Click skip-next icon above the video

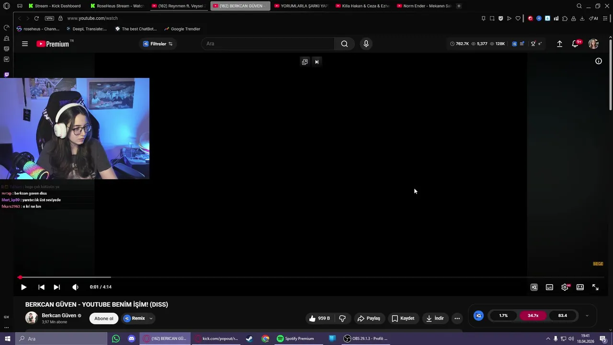(317, 62)
